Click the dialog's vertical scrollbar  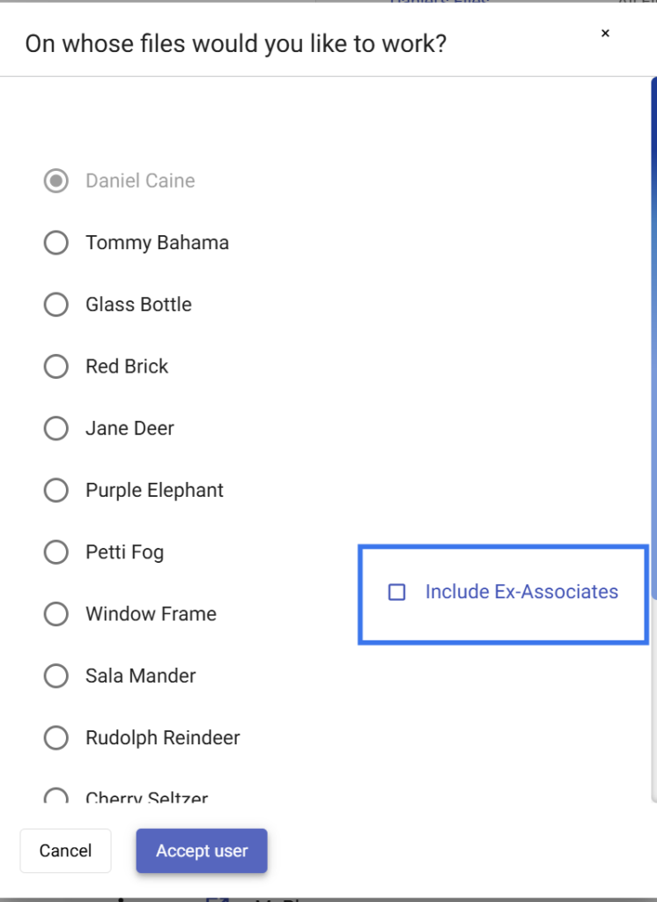653,352
